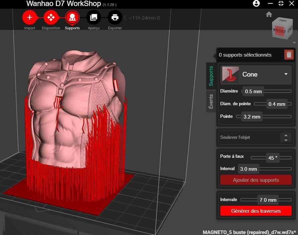Viewport: 298px width, 235px height.
Task: Click the Import step label
Action: coord(29,28)
